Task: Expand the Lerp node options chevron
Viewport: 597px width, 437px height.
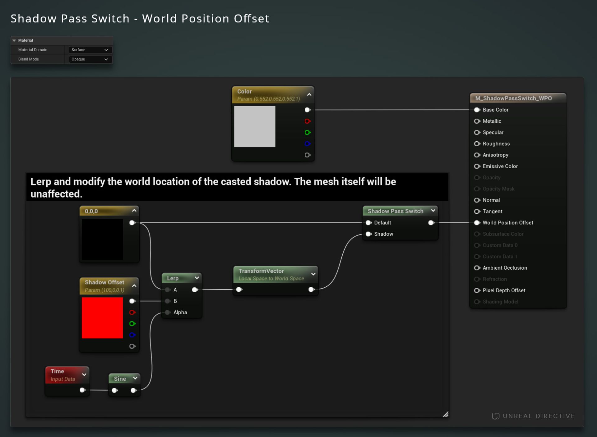Action: click(x=197, y=278)
